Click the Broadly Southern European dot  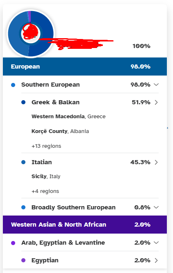(x=23, y=207)
